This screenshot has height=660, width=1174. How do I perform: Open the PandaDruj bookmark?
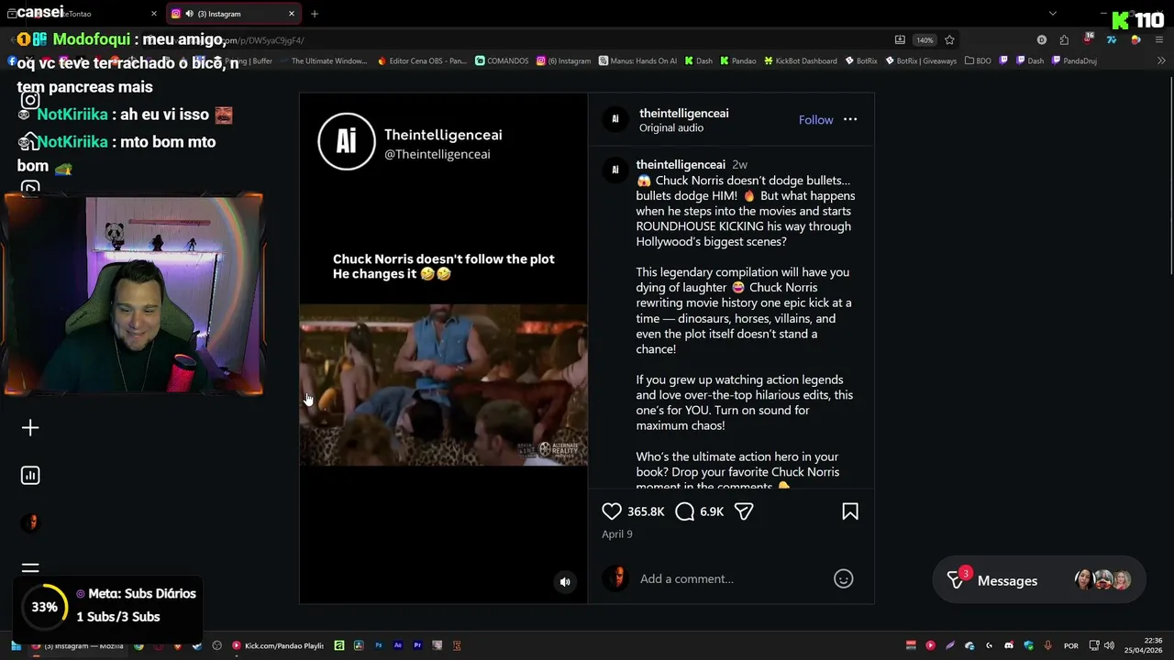1074,60
